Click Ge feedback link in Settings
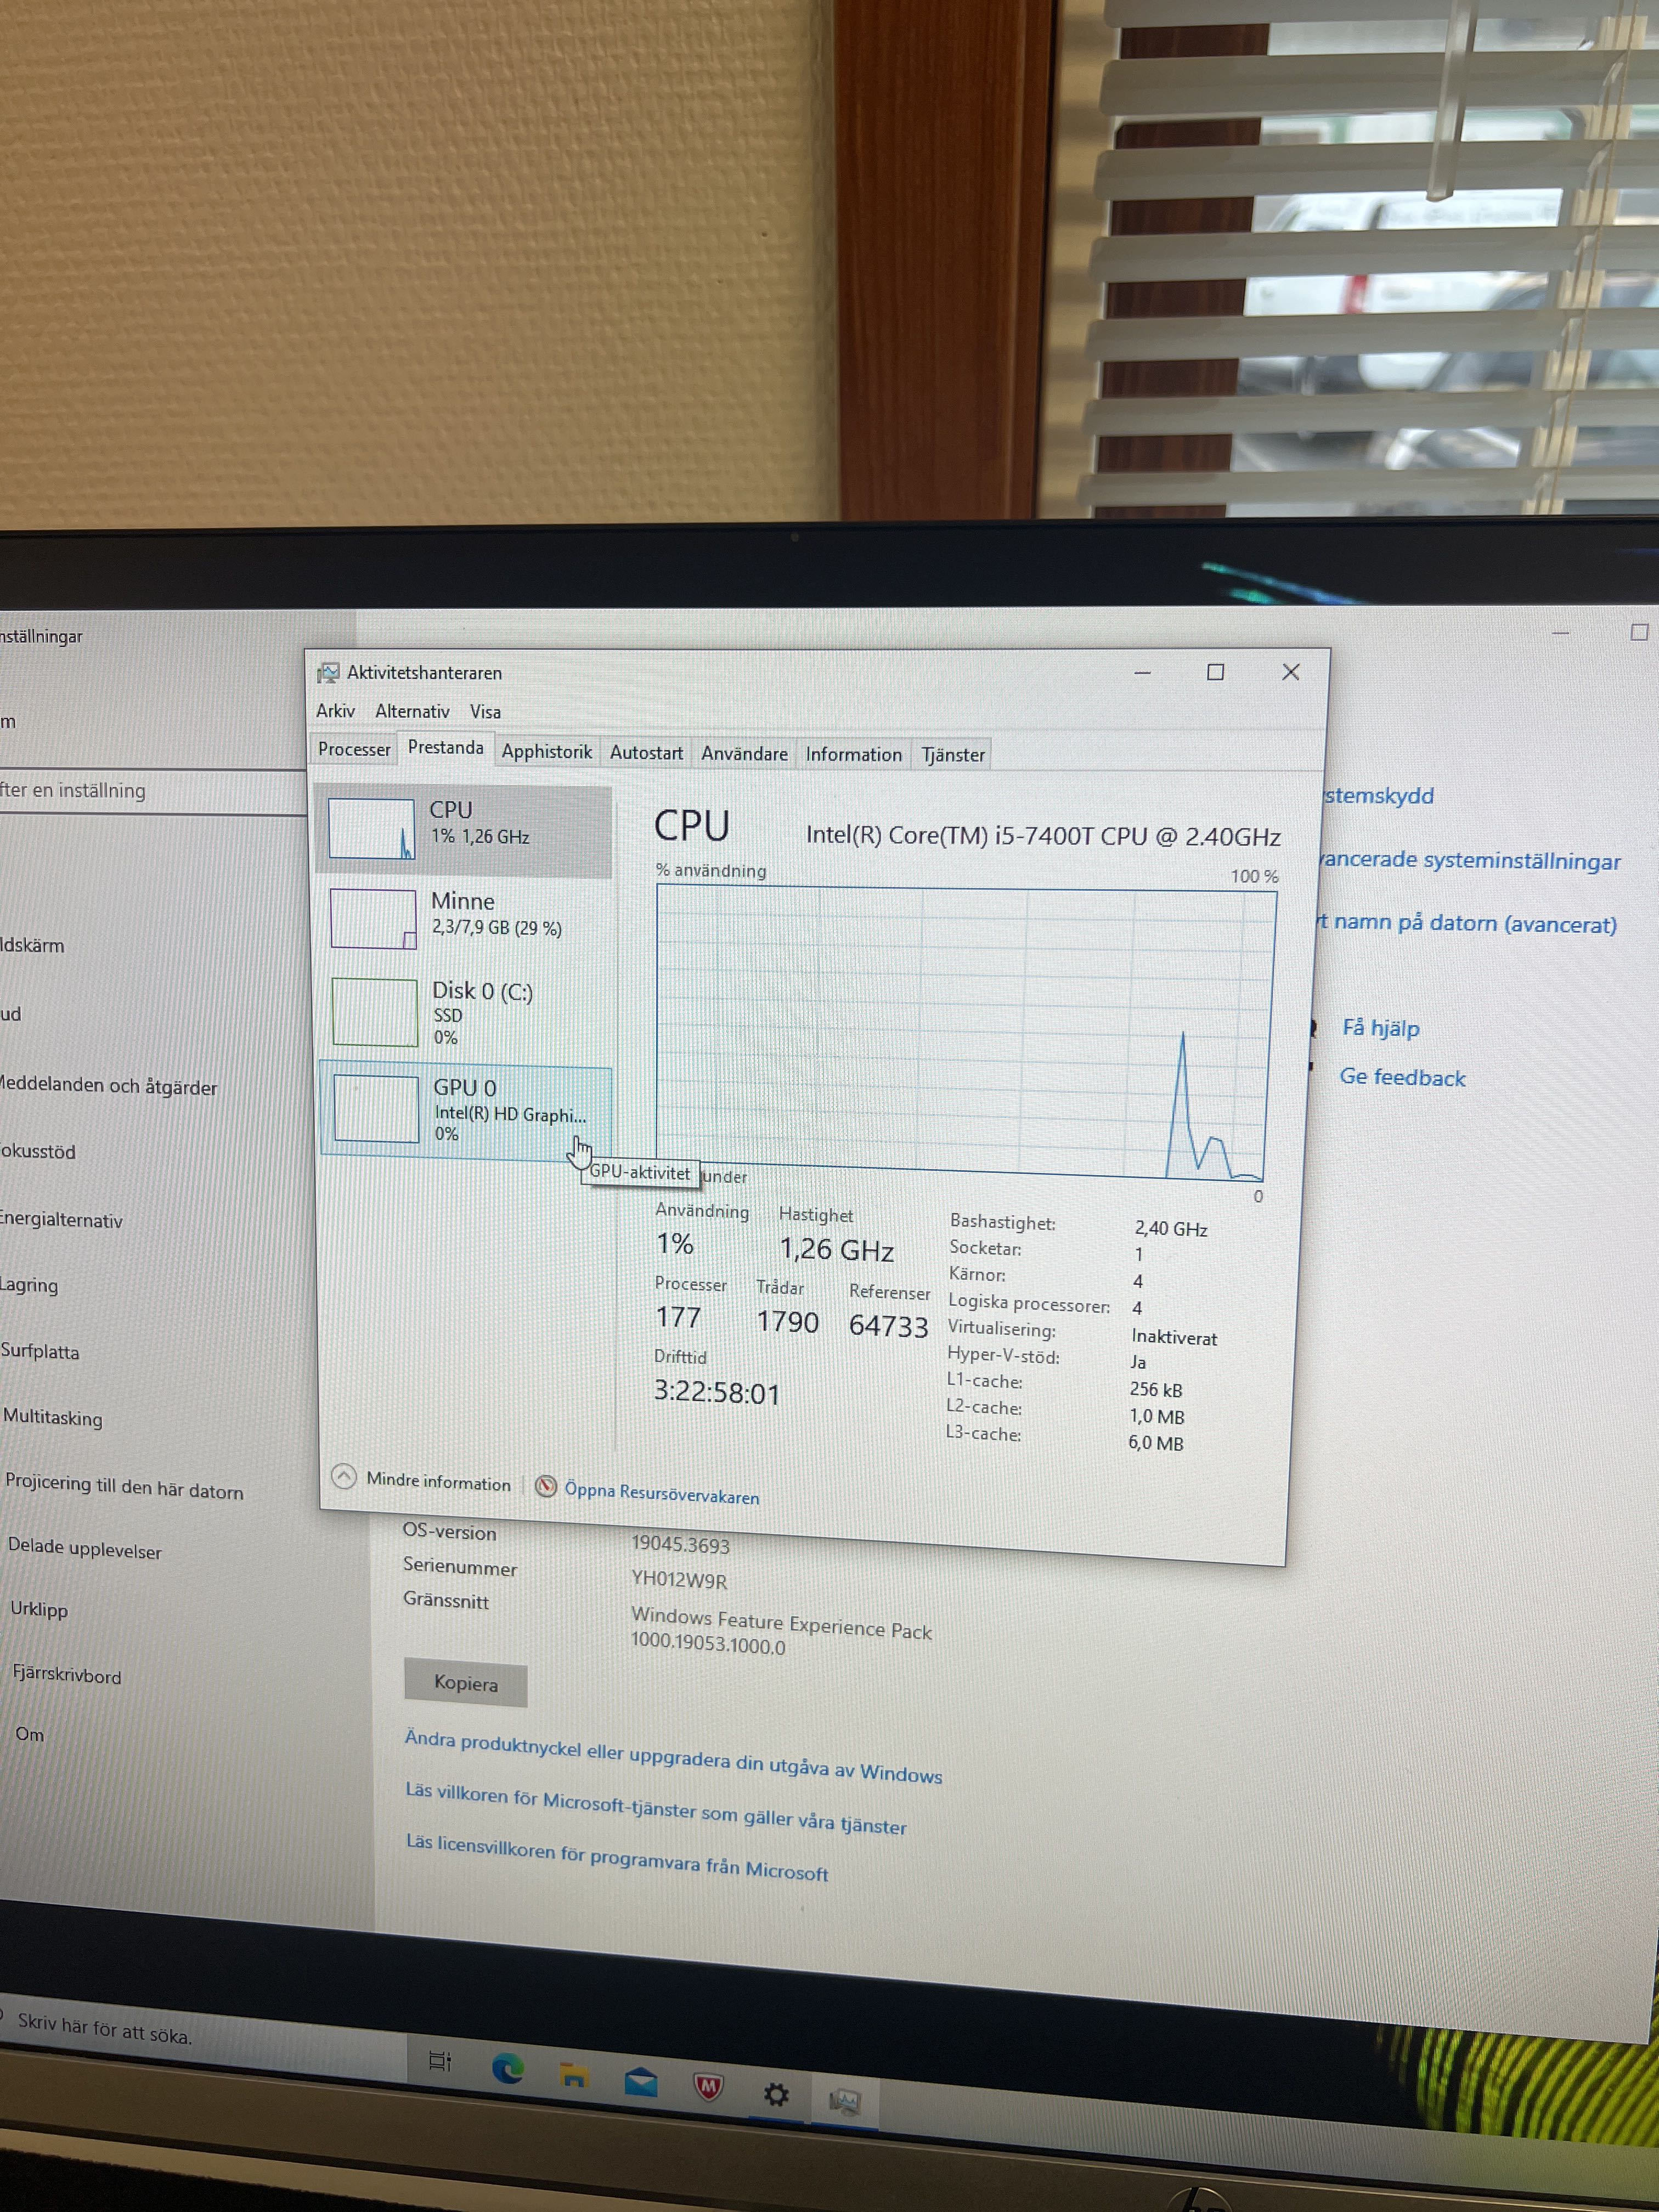 1402,1077
